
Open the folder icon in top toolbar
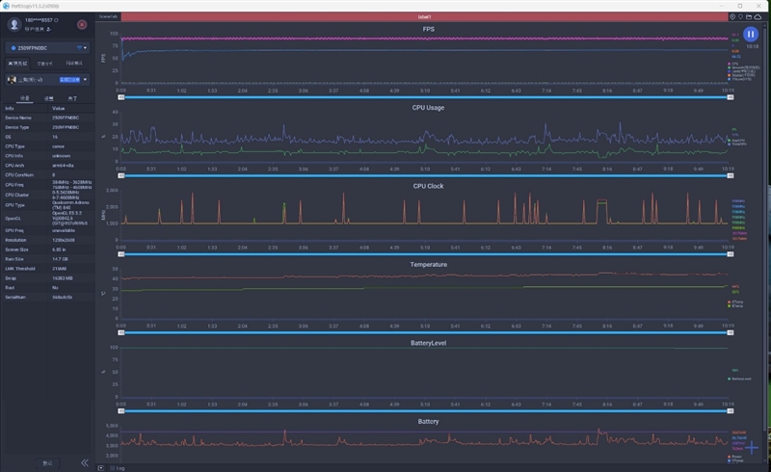pos(751,16)
